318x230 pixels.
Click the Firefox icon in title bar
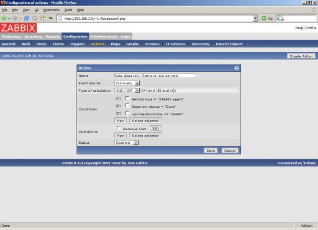3,2
